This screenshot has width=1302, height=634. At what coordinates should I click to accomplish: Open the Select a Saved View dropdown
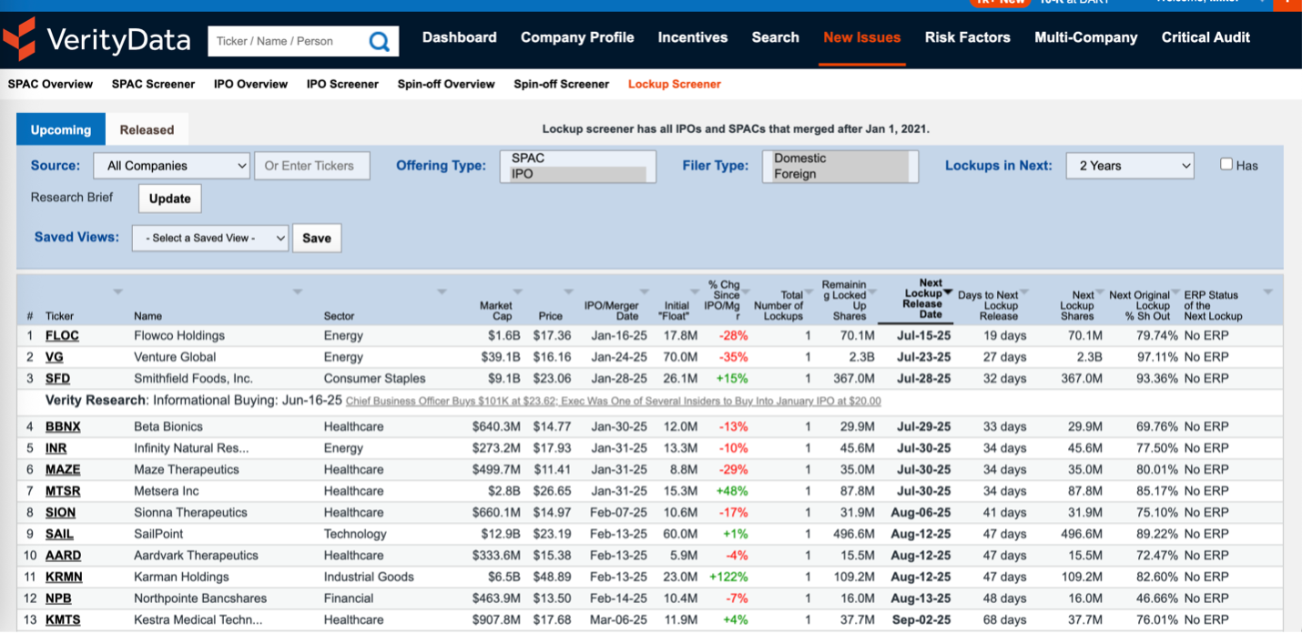coord(210,238)
